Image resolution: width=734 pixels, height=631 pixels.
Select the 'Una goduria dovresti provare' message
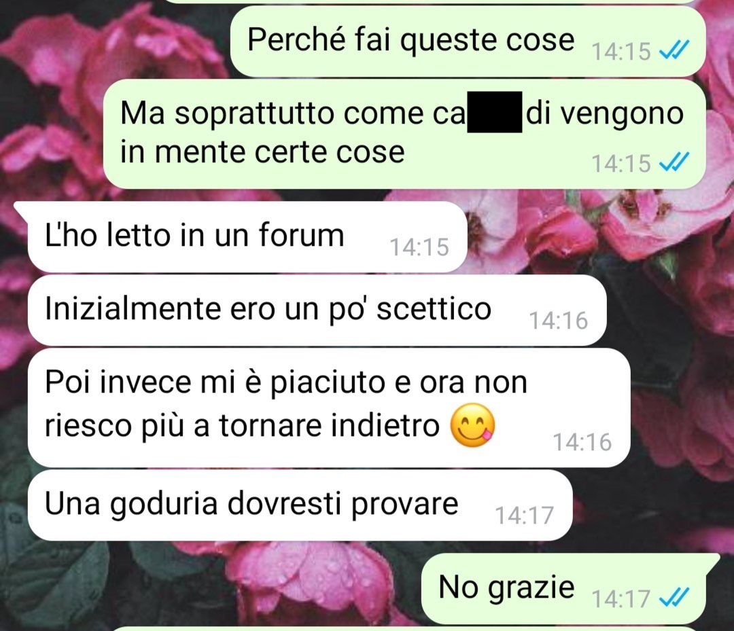[300, 505]
